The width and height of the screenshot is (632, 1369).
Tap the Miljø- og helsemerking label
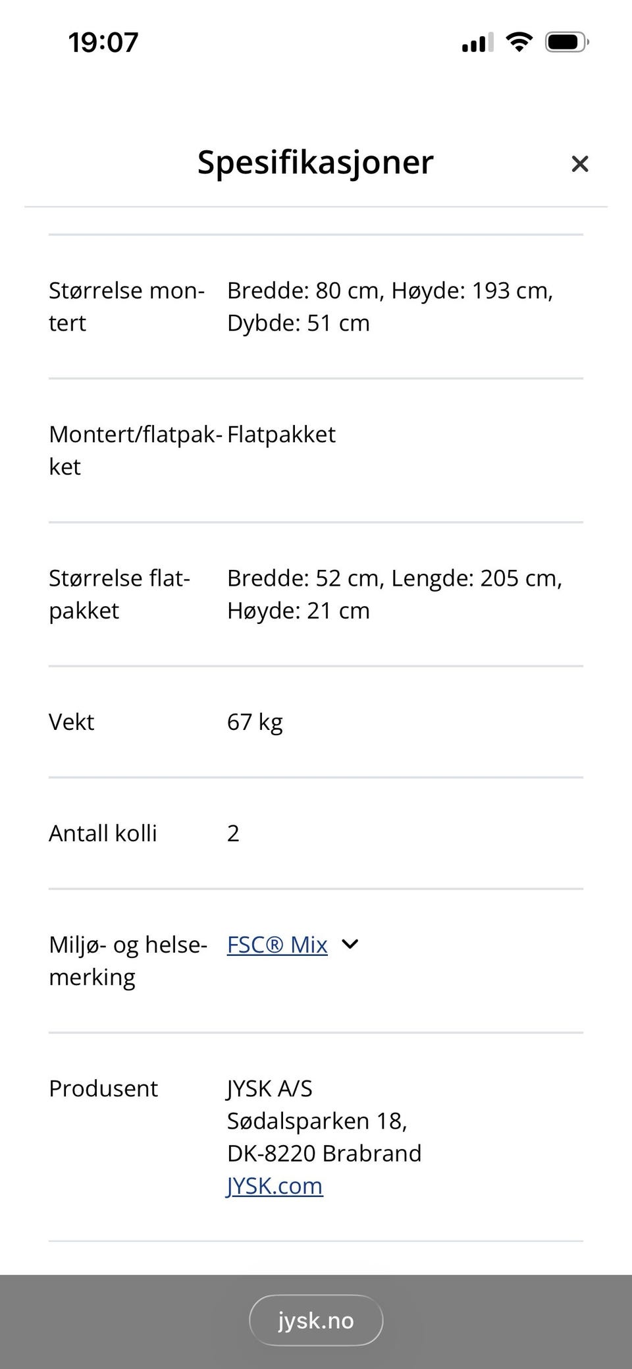coord(128,961)
